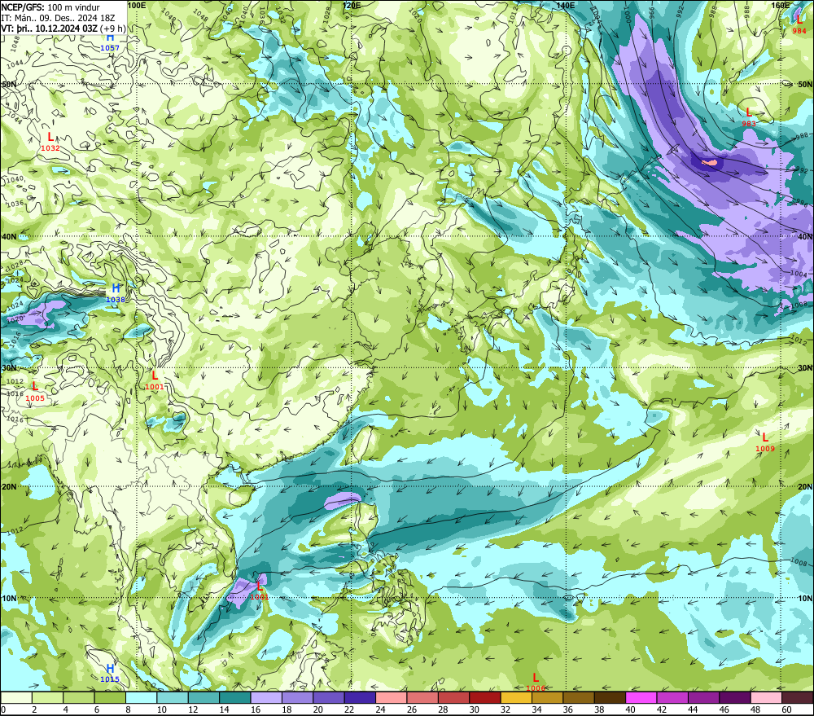Click the legend value 12

pyautogui.click(x=193, y=709)
